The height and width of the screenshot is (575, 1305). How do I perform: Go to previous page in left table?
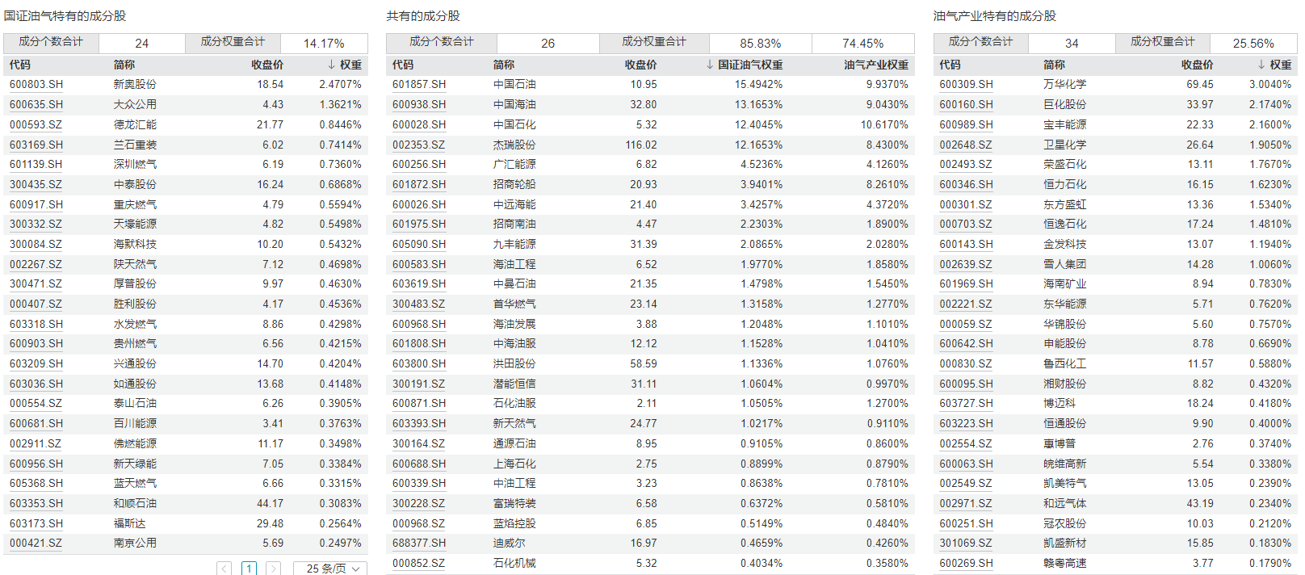224,569
